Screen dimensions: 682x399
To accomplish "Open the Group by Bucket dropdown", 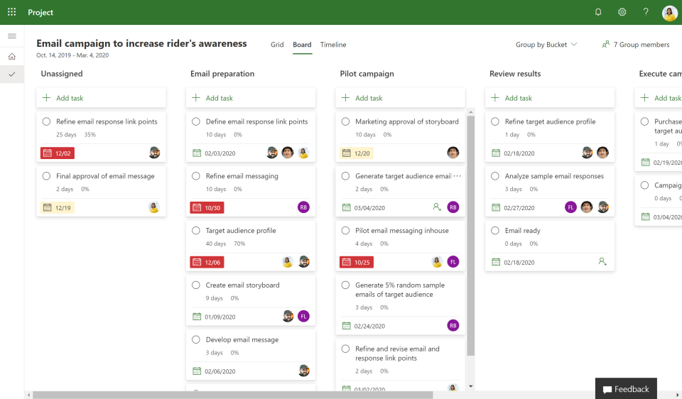I will 546,44.
